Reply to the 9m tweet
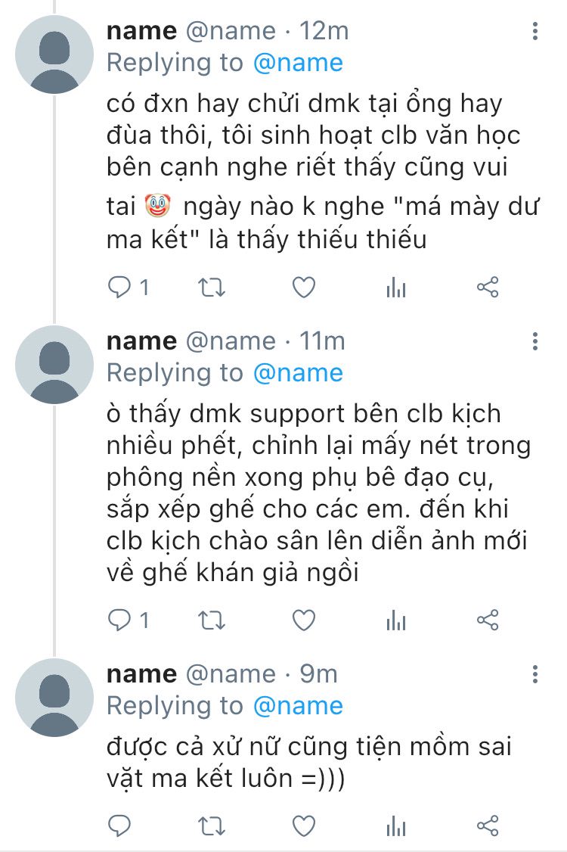 119,824
